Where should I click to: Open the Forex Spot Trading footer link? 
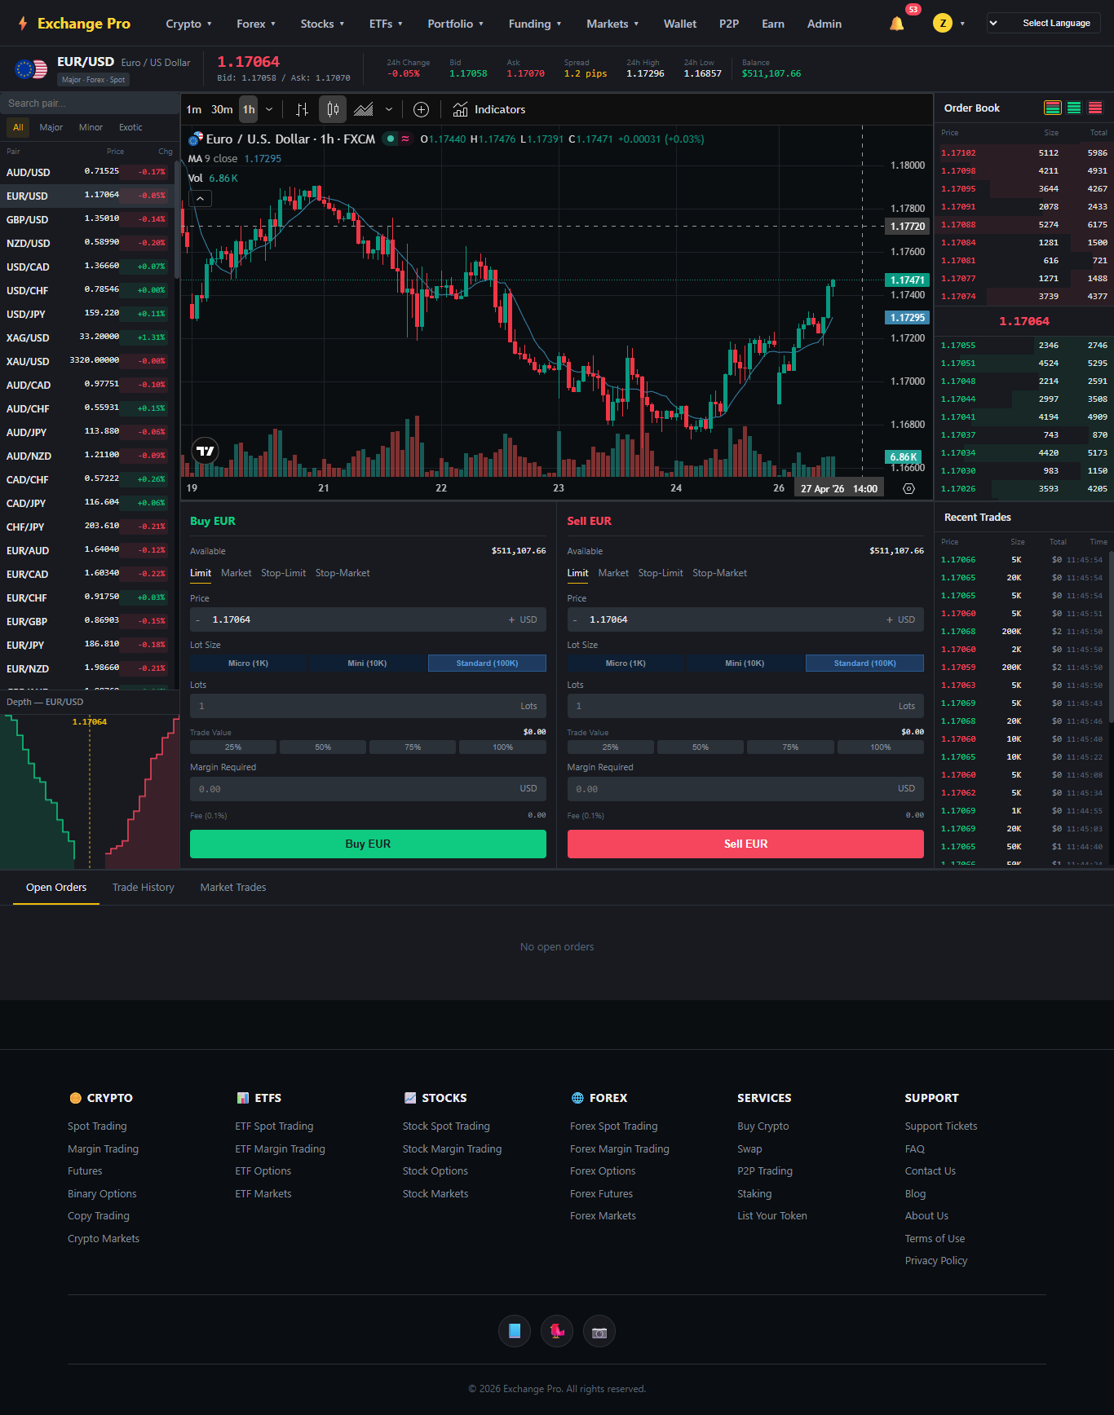coord(613,1126)
